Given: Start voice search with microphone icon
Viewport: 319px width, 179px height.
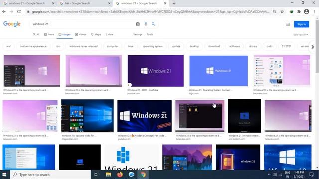Looking at the screenshot, I should 146,24.
